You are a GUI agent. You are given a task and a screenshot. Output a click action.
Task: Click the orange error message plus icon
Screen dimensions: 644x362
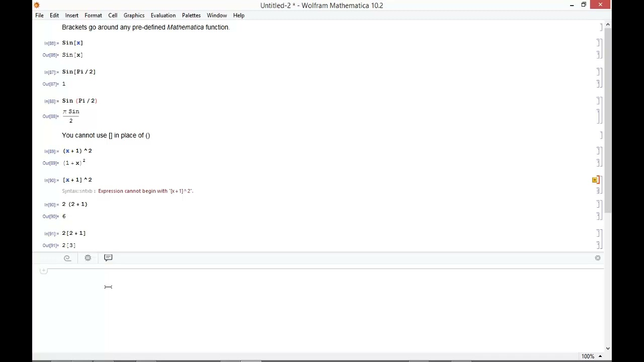(595, 179)
